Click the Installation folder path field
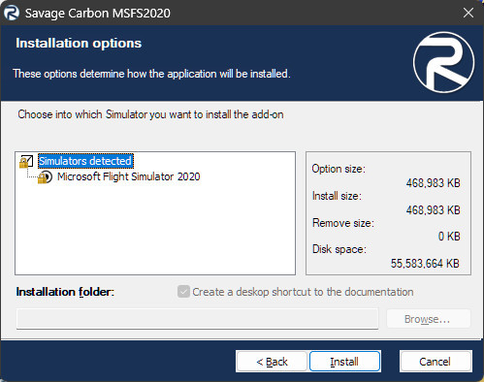 point(197,319)
